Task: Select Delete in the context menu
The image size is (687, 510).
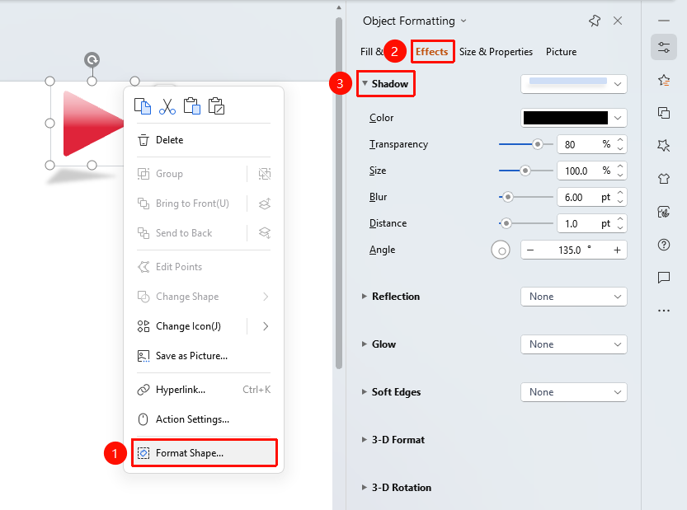Action: [205, 140]
